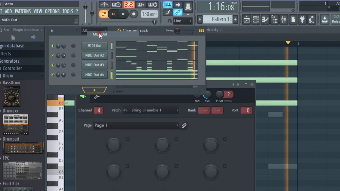Open the ? help menu

click(77, 11)
